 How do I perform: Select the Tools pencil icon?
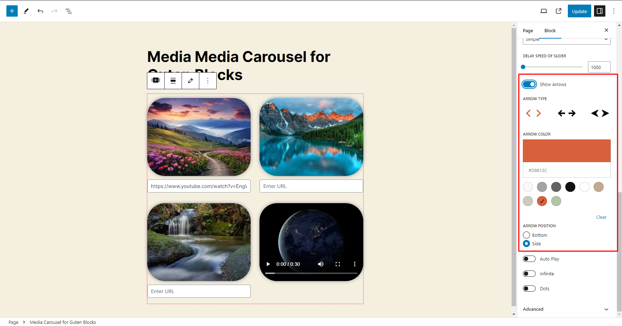click(x=26, y=11)
